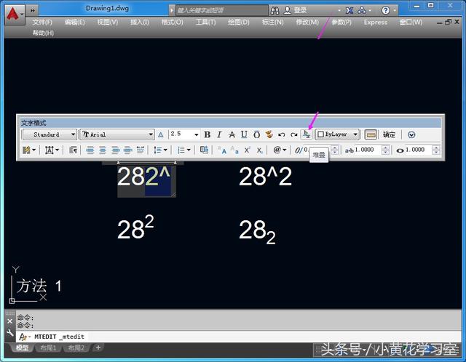466x362 pixels.
Task: Click the AutoCAD application logo button
Action: (13, 12)
